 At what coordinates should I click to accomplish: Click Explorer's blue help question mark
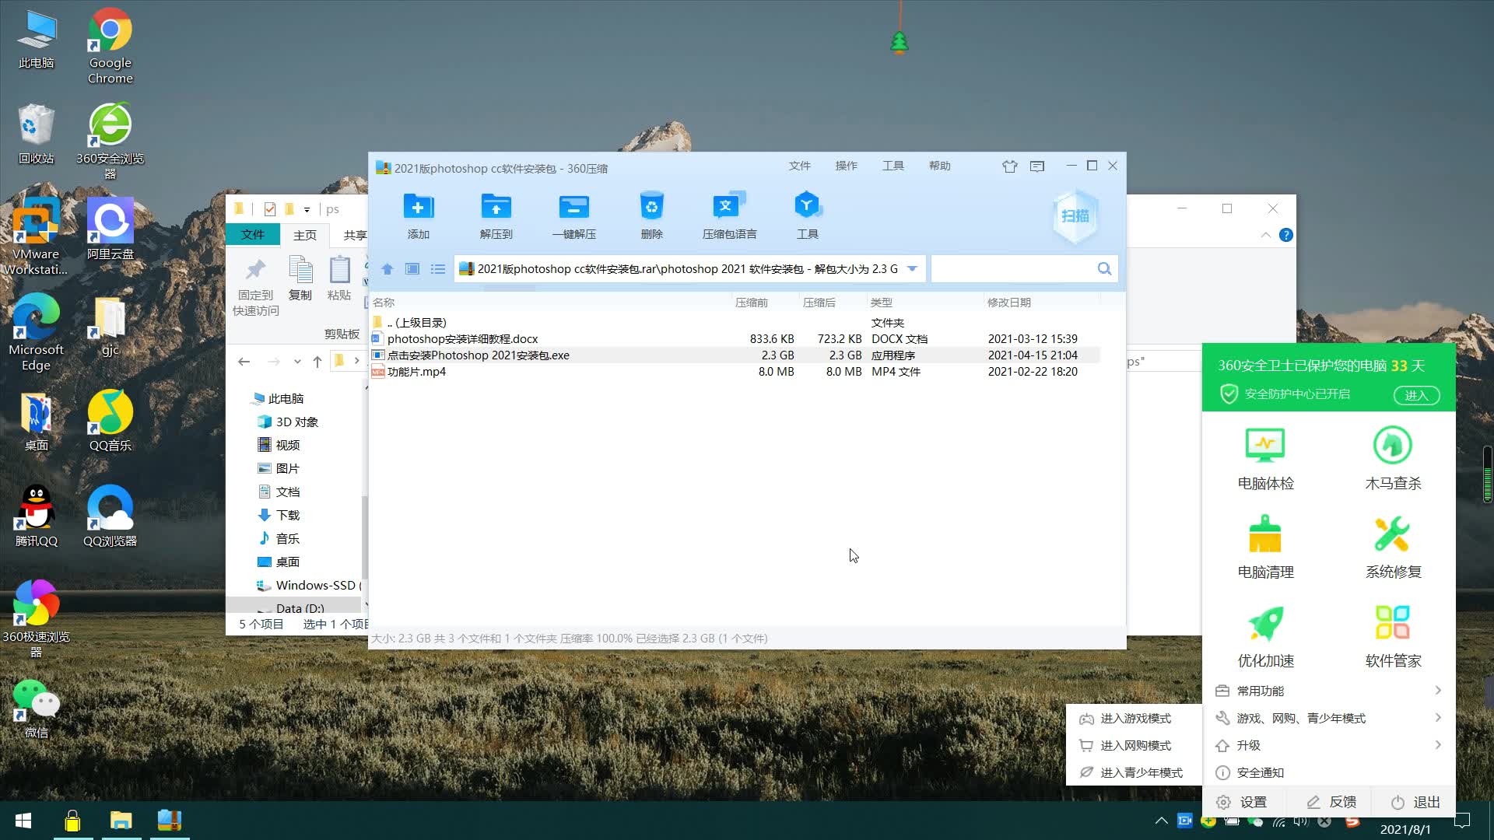point(1286,235)
